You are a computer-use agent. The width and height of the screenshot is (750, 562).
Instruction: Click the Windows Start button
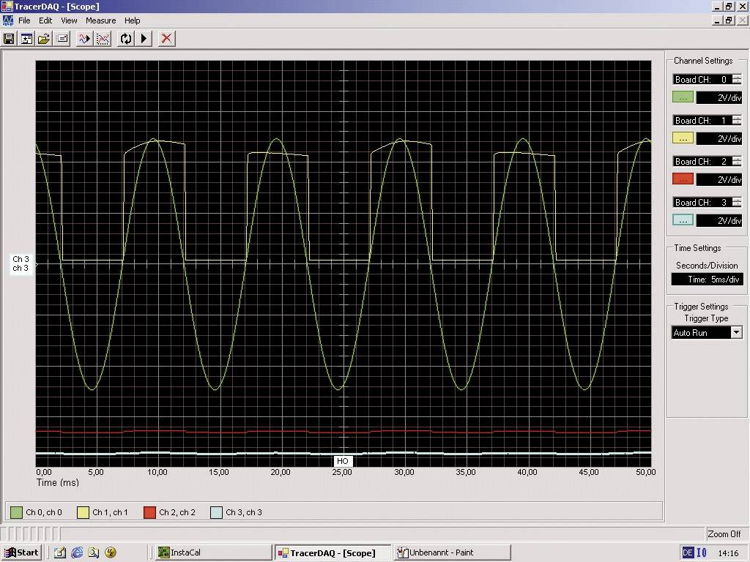pos(21,552)
